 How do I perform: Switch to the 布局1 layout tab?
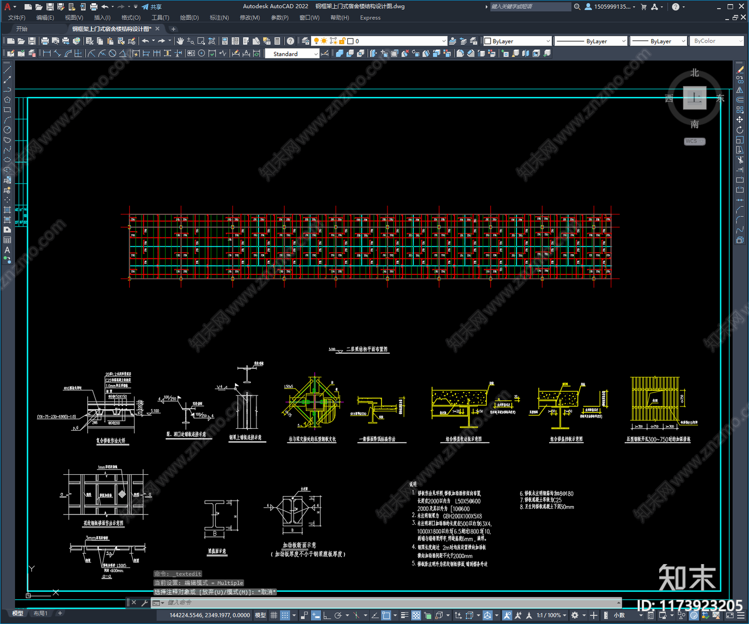(x=41, y=613)
